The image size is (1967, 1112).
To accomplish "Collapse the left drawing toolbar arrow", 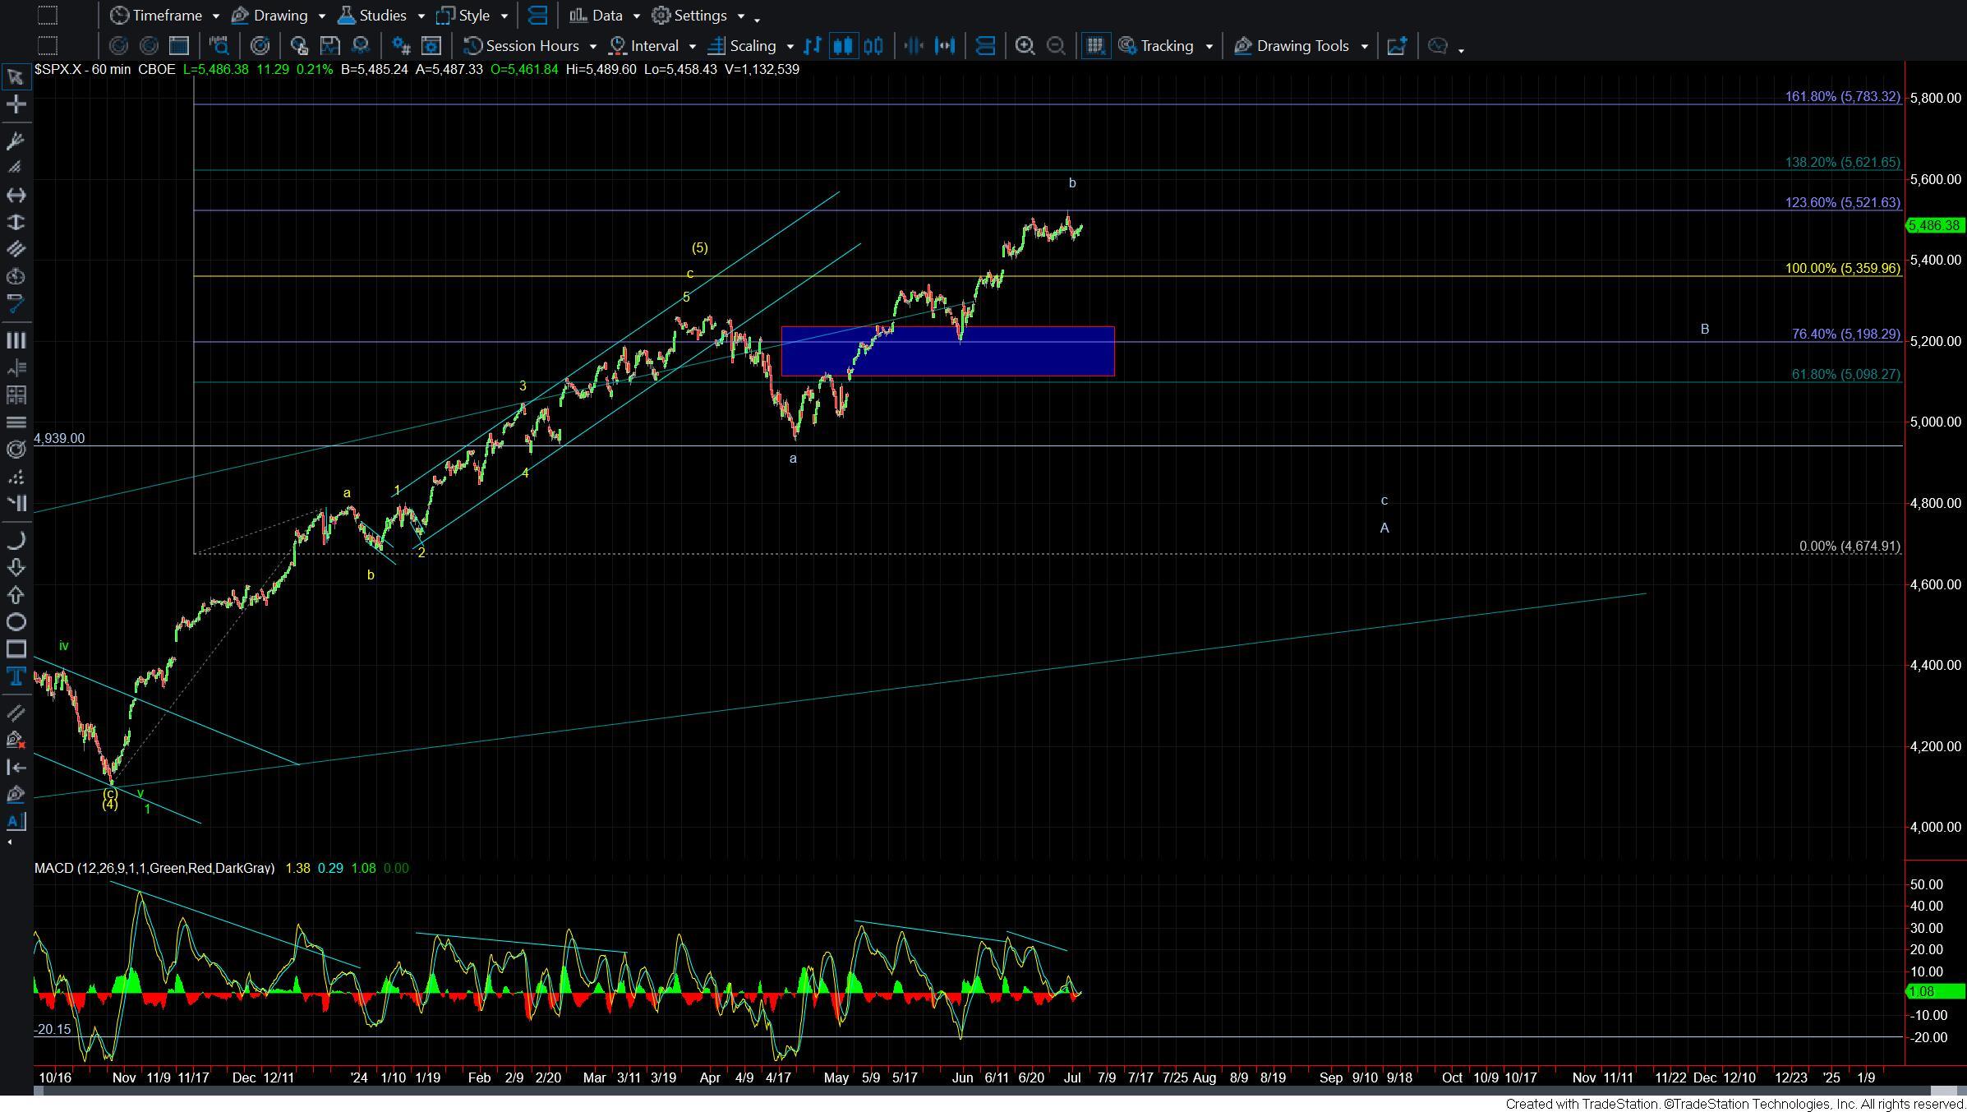I will pos(10,842).
